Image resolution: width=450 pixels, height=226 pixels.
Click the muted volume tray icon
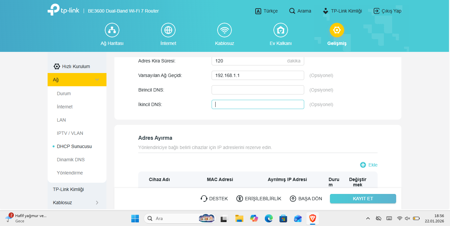tap(408, 218)
